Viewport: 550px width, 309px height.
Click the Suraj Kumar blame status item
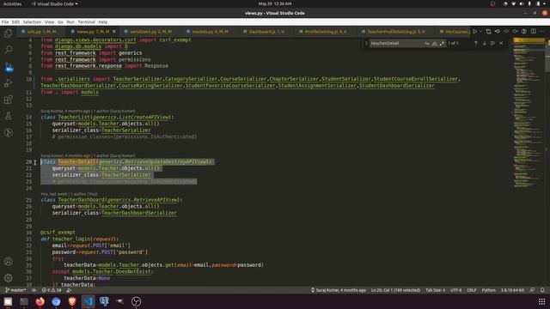point(338,290)
